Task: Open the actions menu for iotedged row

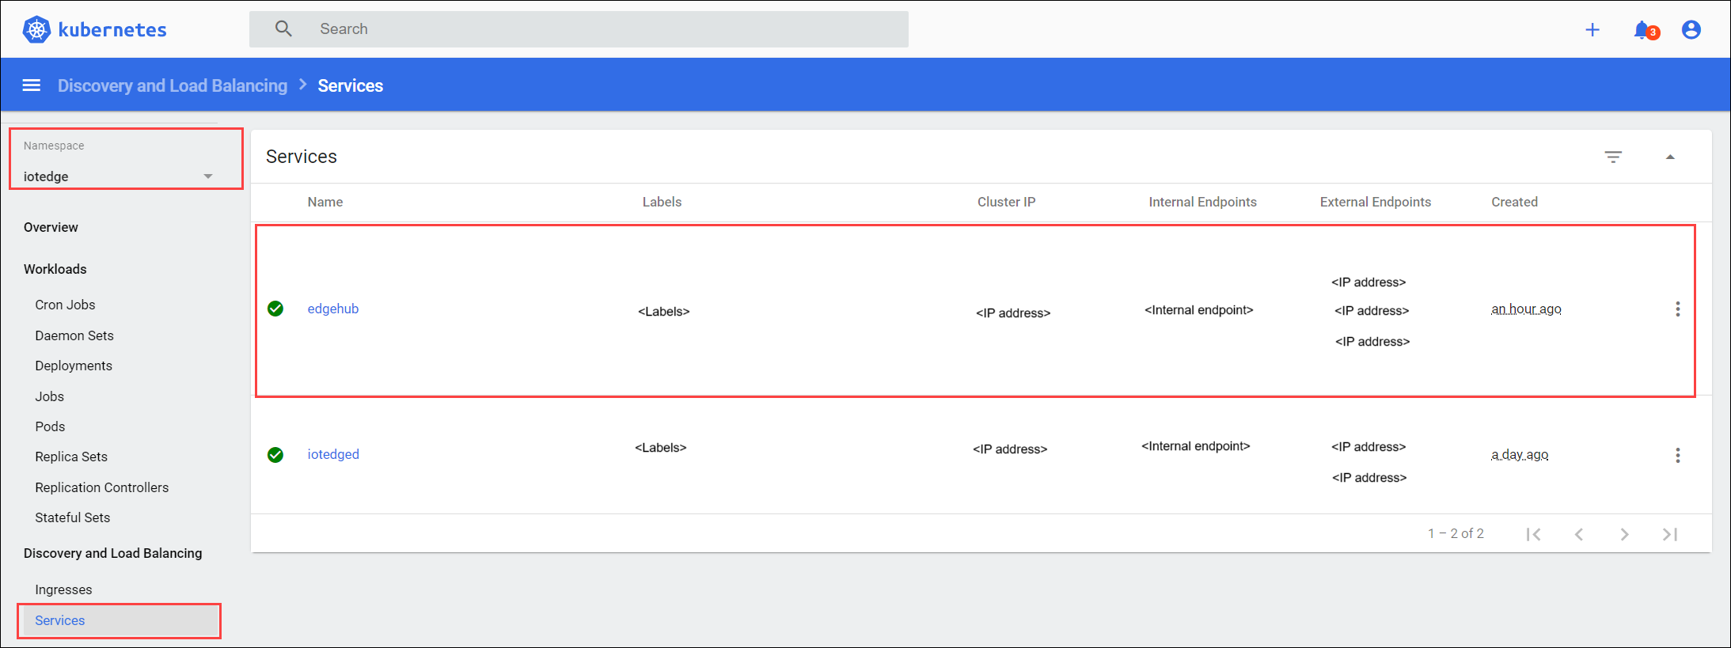Action: [1677, 455]
